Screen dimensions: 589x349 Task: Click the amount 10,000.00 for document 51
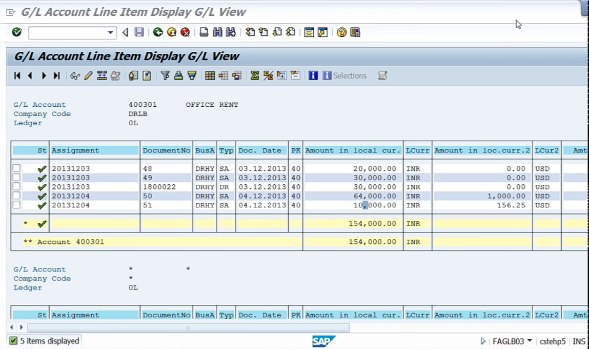[375, 205]
